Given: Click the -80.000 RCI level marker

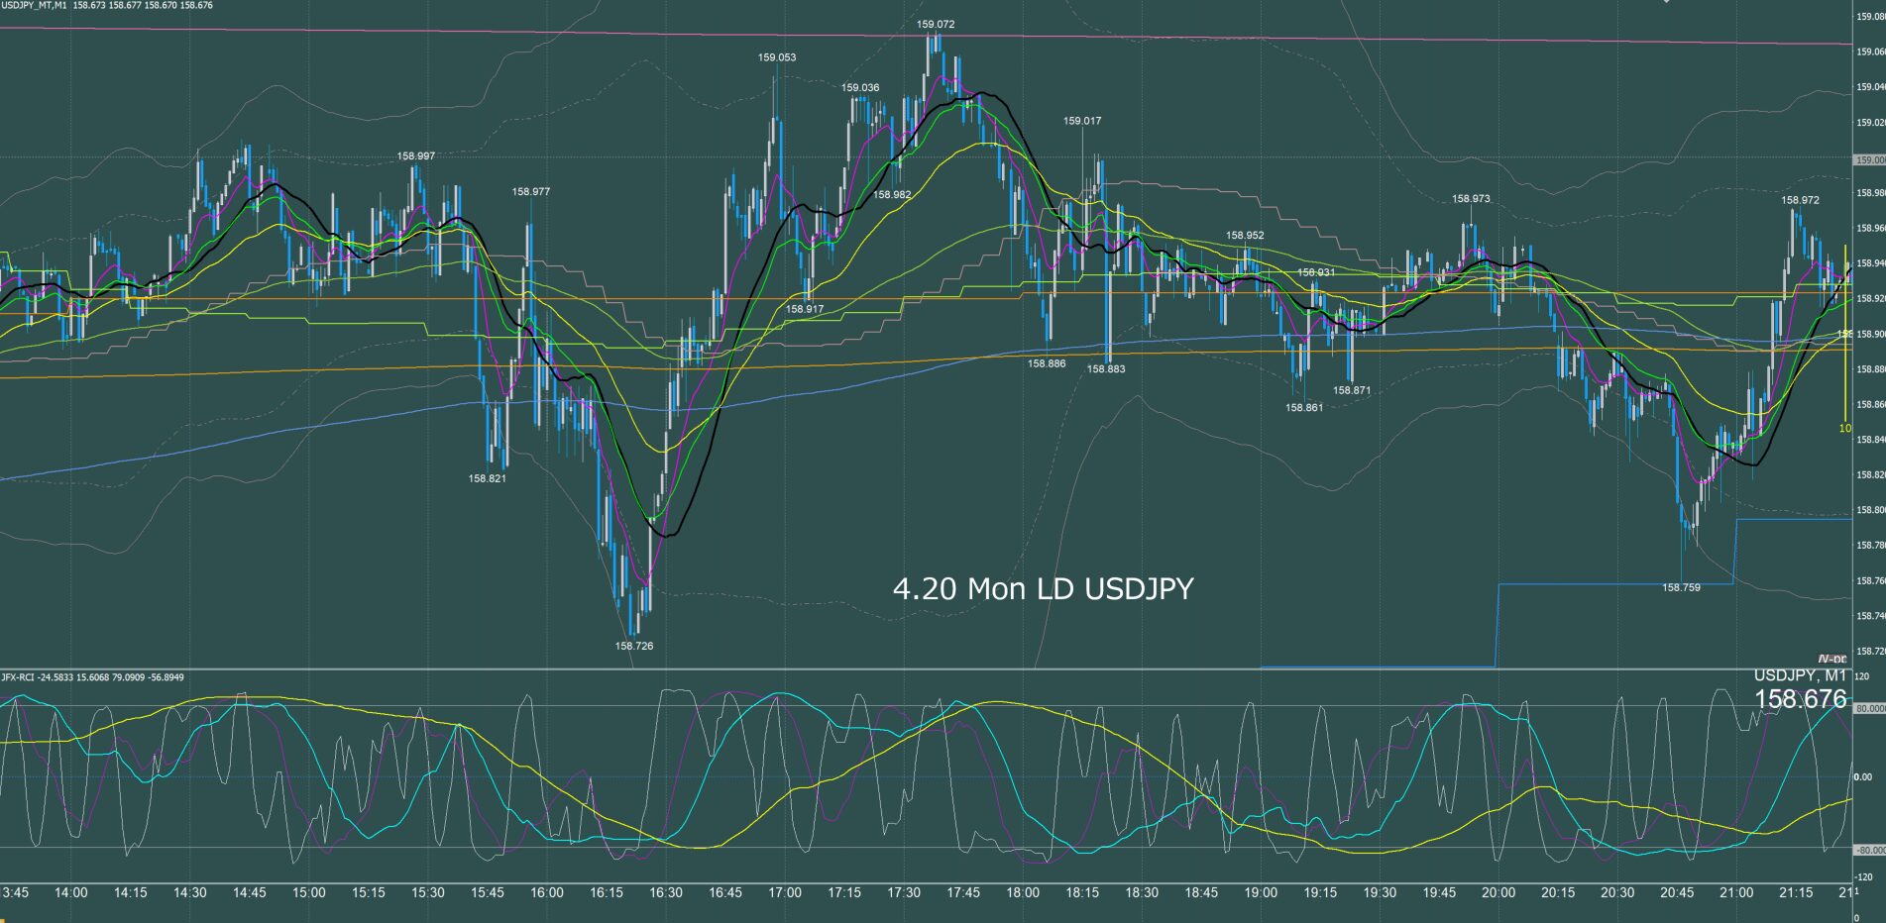Looking at the screenshot, I should click(x=1868, y=850).
